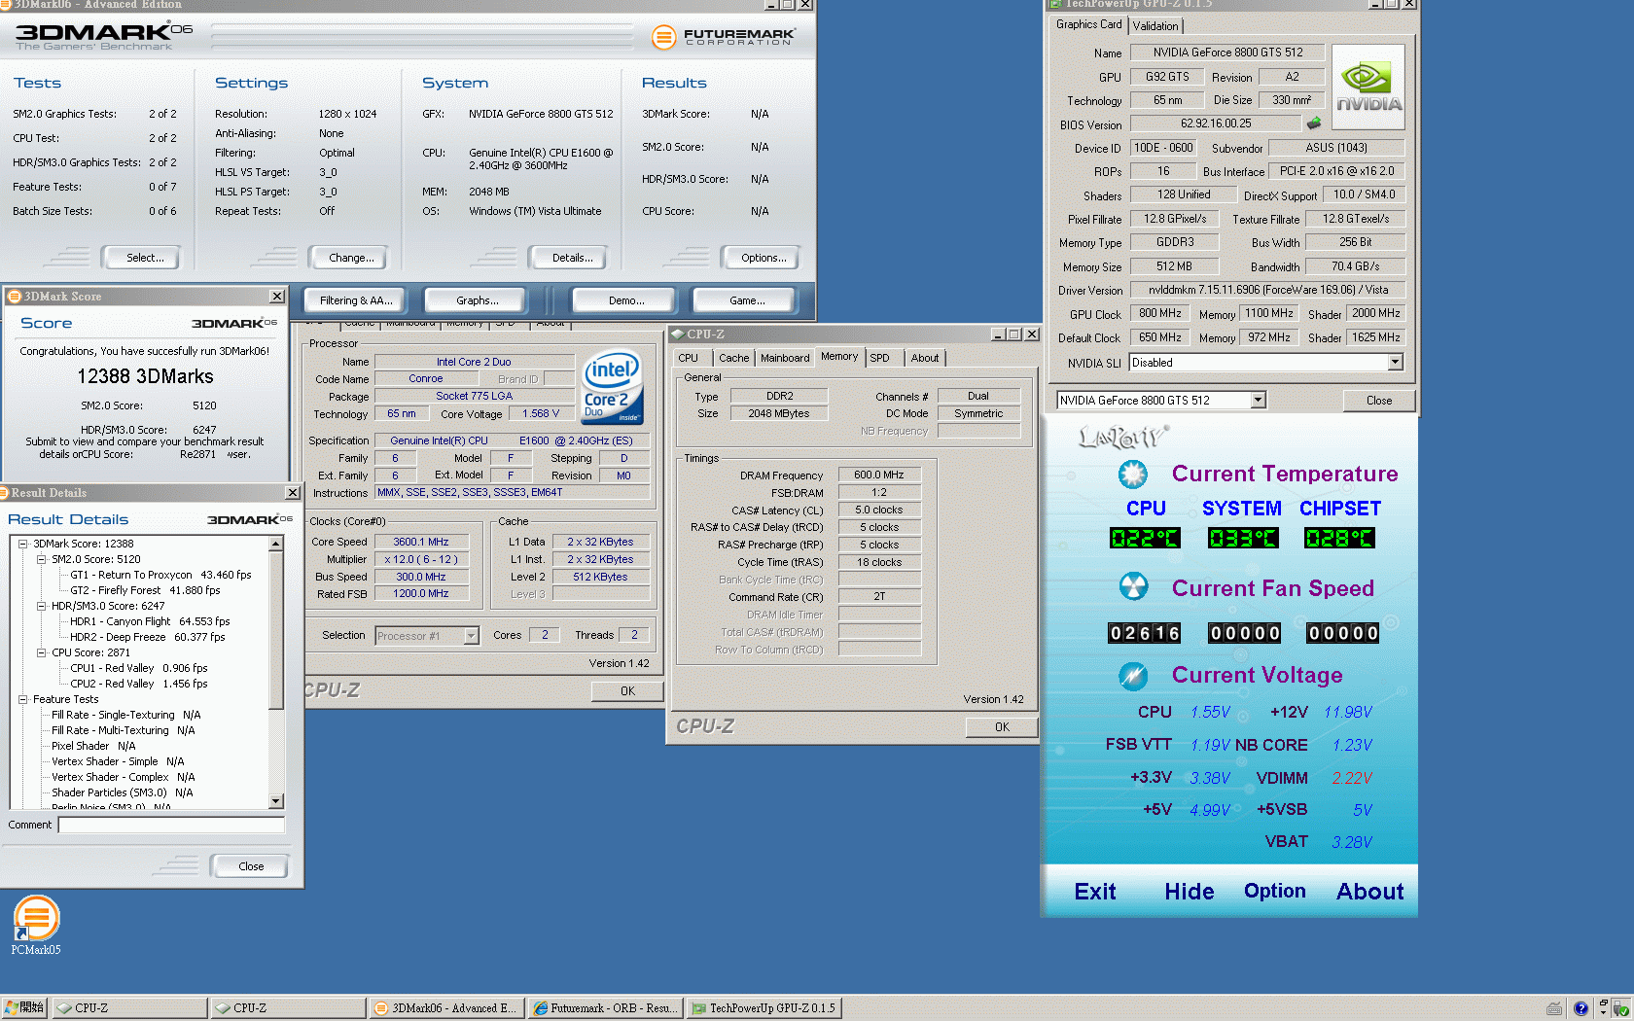1634x1021 pixels.
Task: Collapse the HDR/SM3.0 Score 6247 node
Action: pyautogui.click(x=42, y=606)
